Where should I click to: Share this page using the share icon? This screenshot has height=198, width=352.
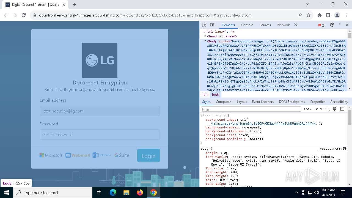(300, 15)
